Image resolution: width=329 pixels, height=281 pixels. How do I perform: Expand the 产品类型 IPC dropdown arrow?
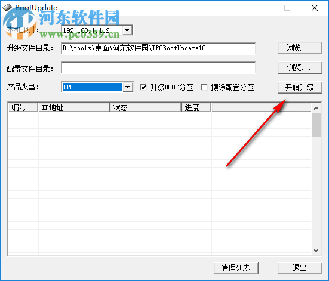tap(128, 87)
